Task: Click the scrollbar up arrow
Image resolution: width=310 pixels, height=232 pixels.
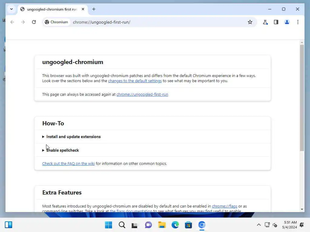Action: coord(302,42)
